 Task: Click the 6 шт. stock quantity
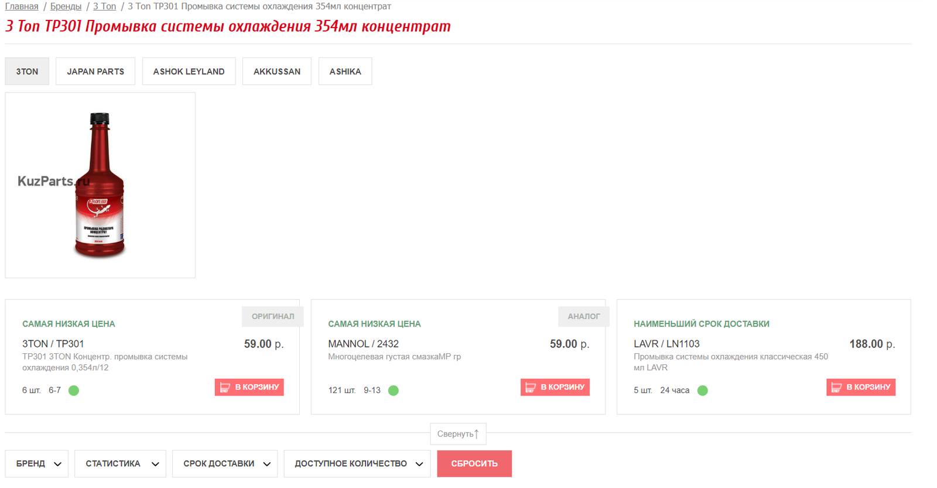pyautogui.click(x=32, y=390)
